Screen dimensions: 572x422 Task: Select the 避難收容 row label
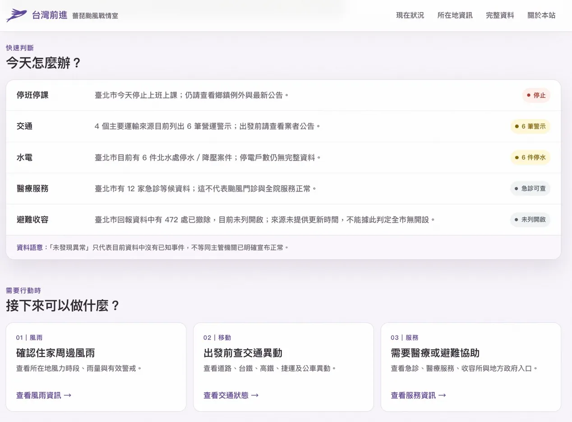(x=32, y=220)
